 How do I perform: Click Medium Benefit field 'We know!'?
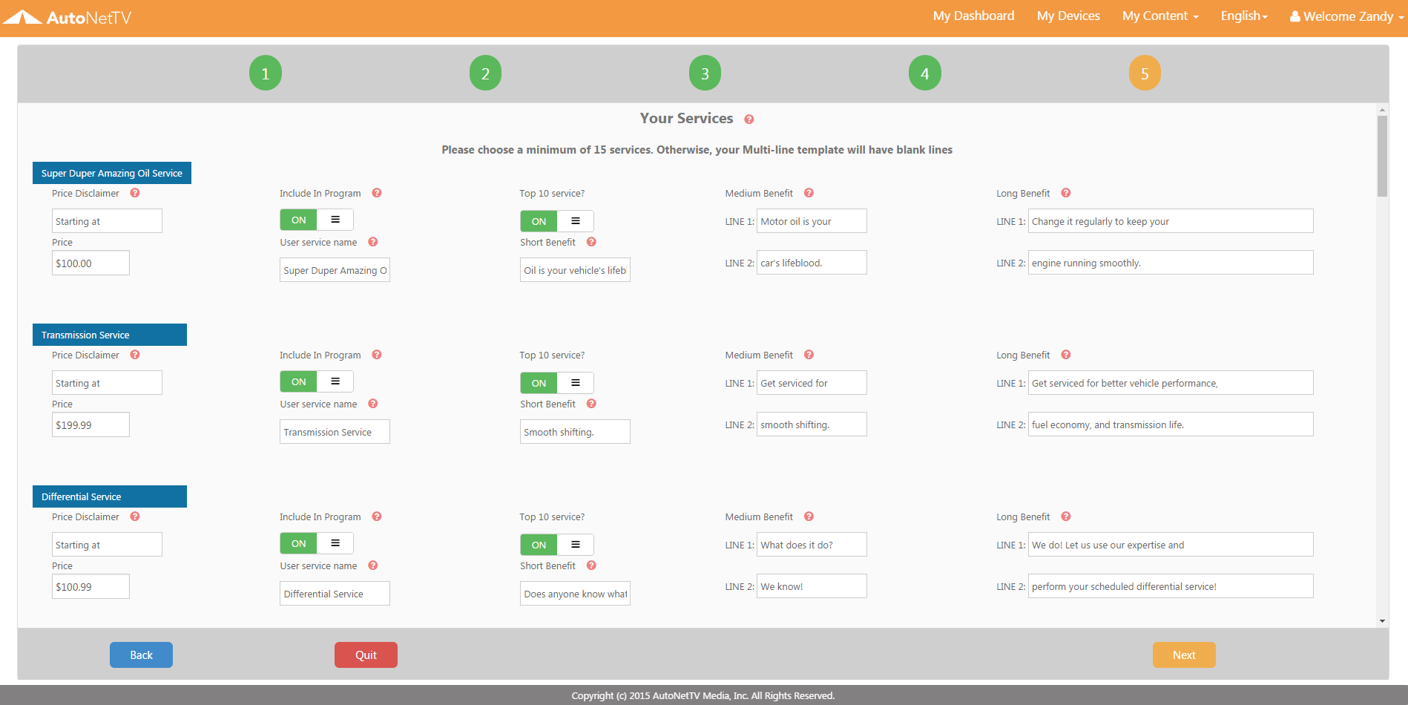812,586
